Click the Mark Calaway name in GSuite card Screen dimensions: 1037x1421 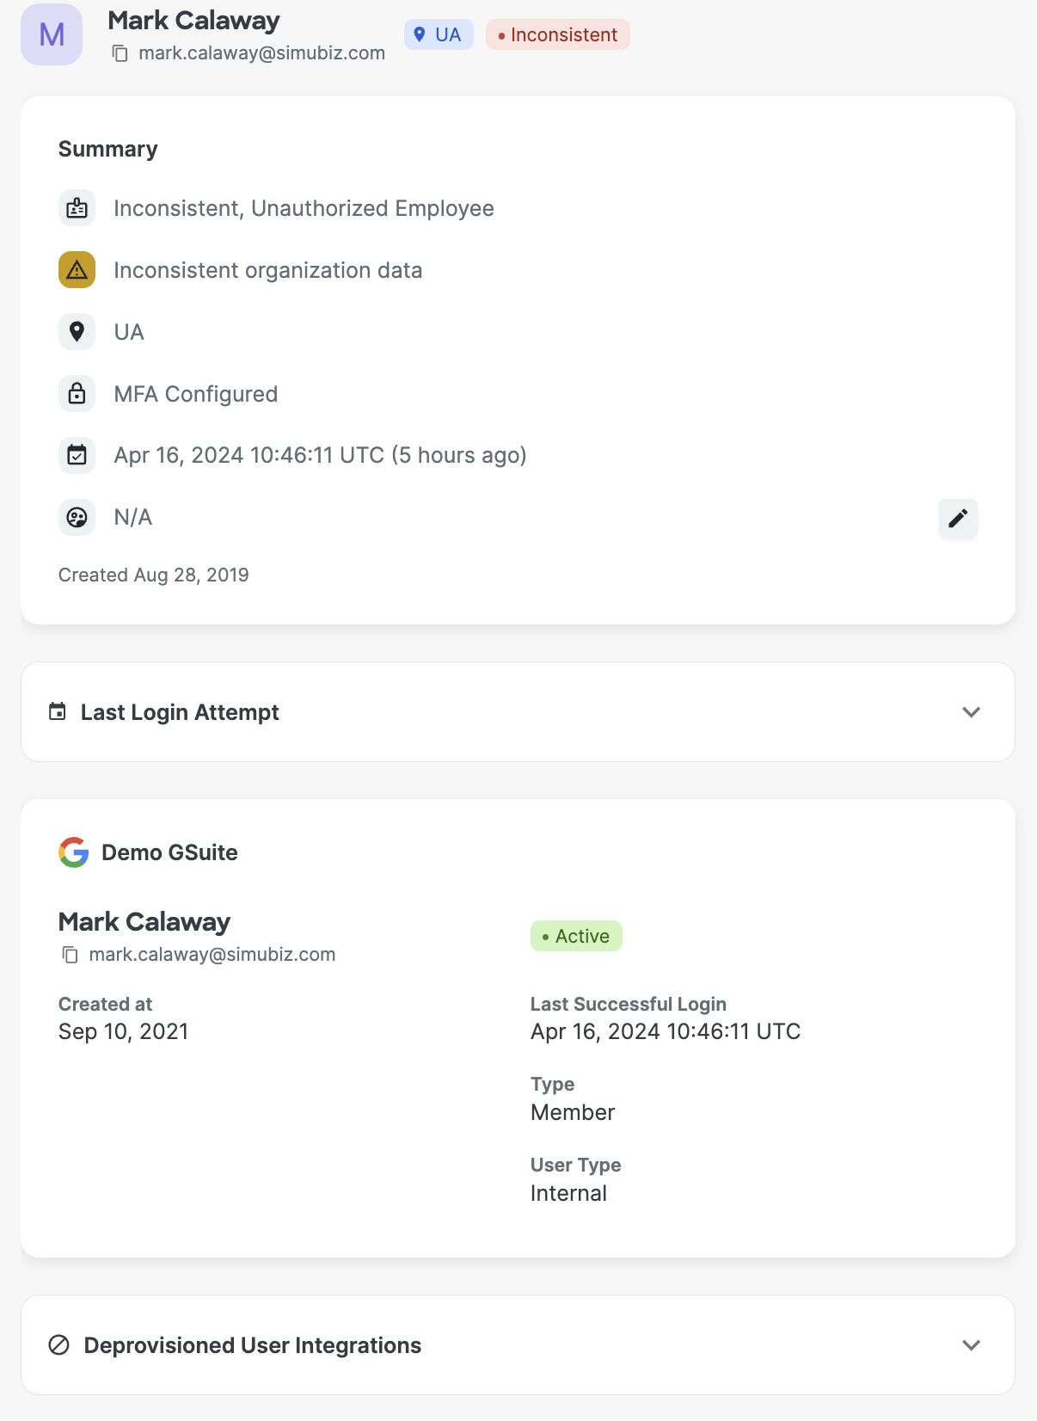point(144,921)
